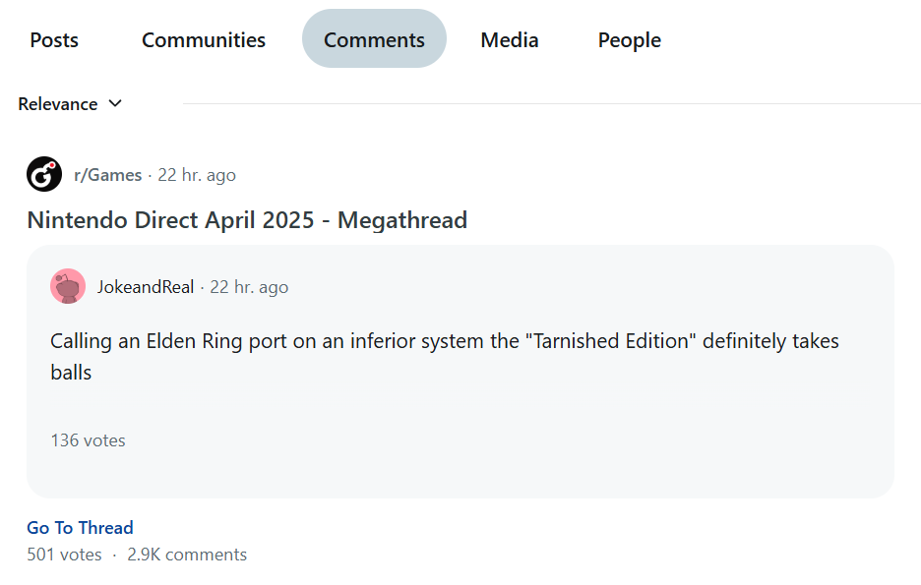Viewport: 921px width, 585px height.
Task: Click the comment's 22 hr. ago timestamp
Action: 249,287
